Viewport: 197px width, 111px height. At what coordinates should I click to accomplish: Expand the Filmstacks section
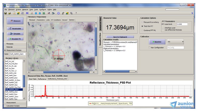point(15,44)
